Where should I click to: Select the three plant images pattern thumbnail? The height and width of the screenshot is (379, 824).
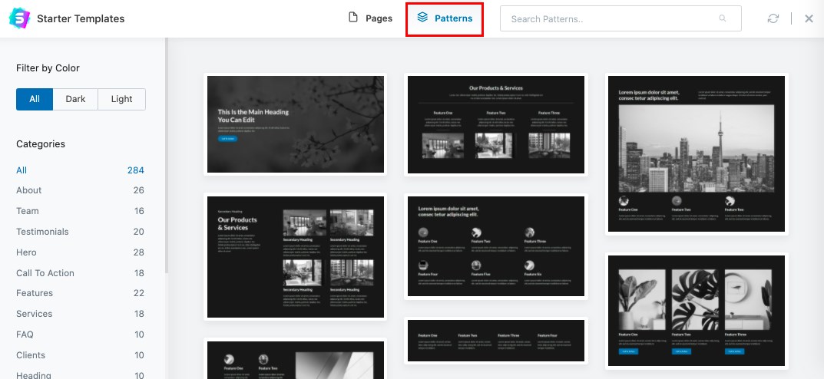pos(697,311)
